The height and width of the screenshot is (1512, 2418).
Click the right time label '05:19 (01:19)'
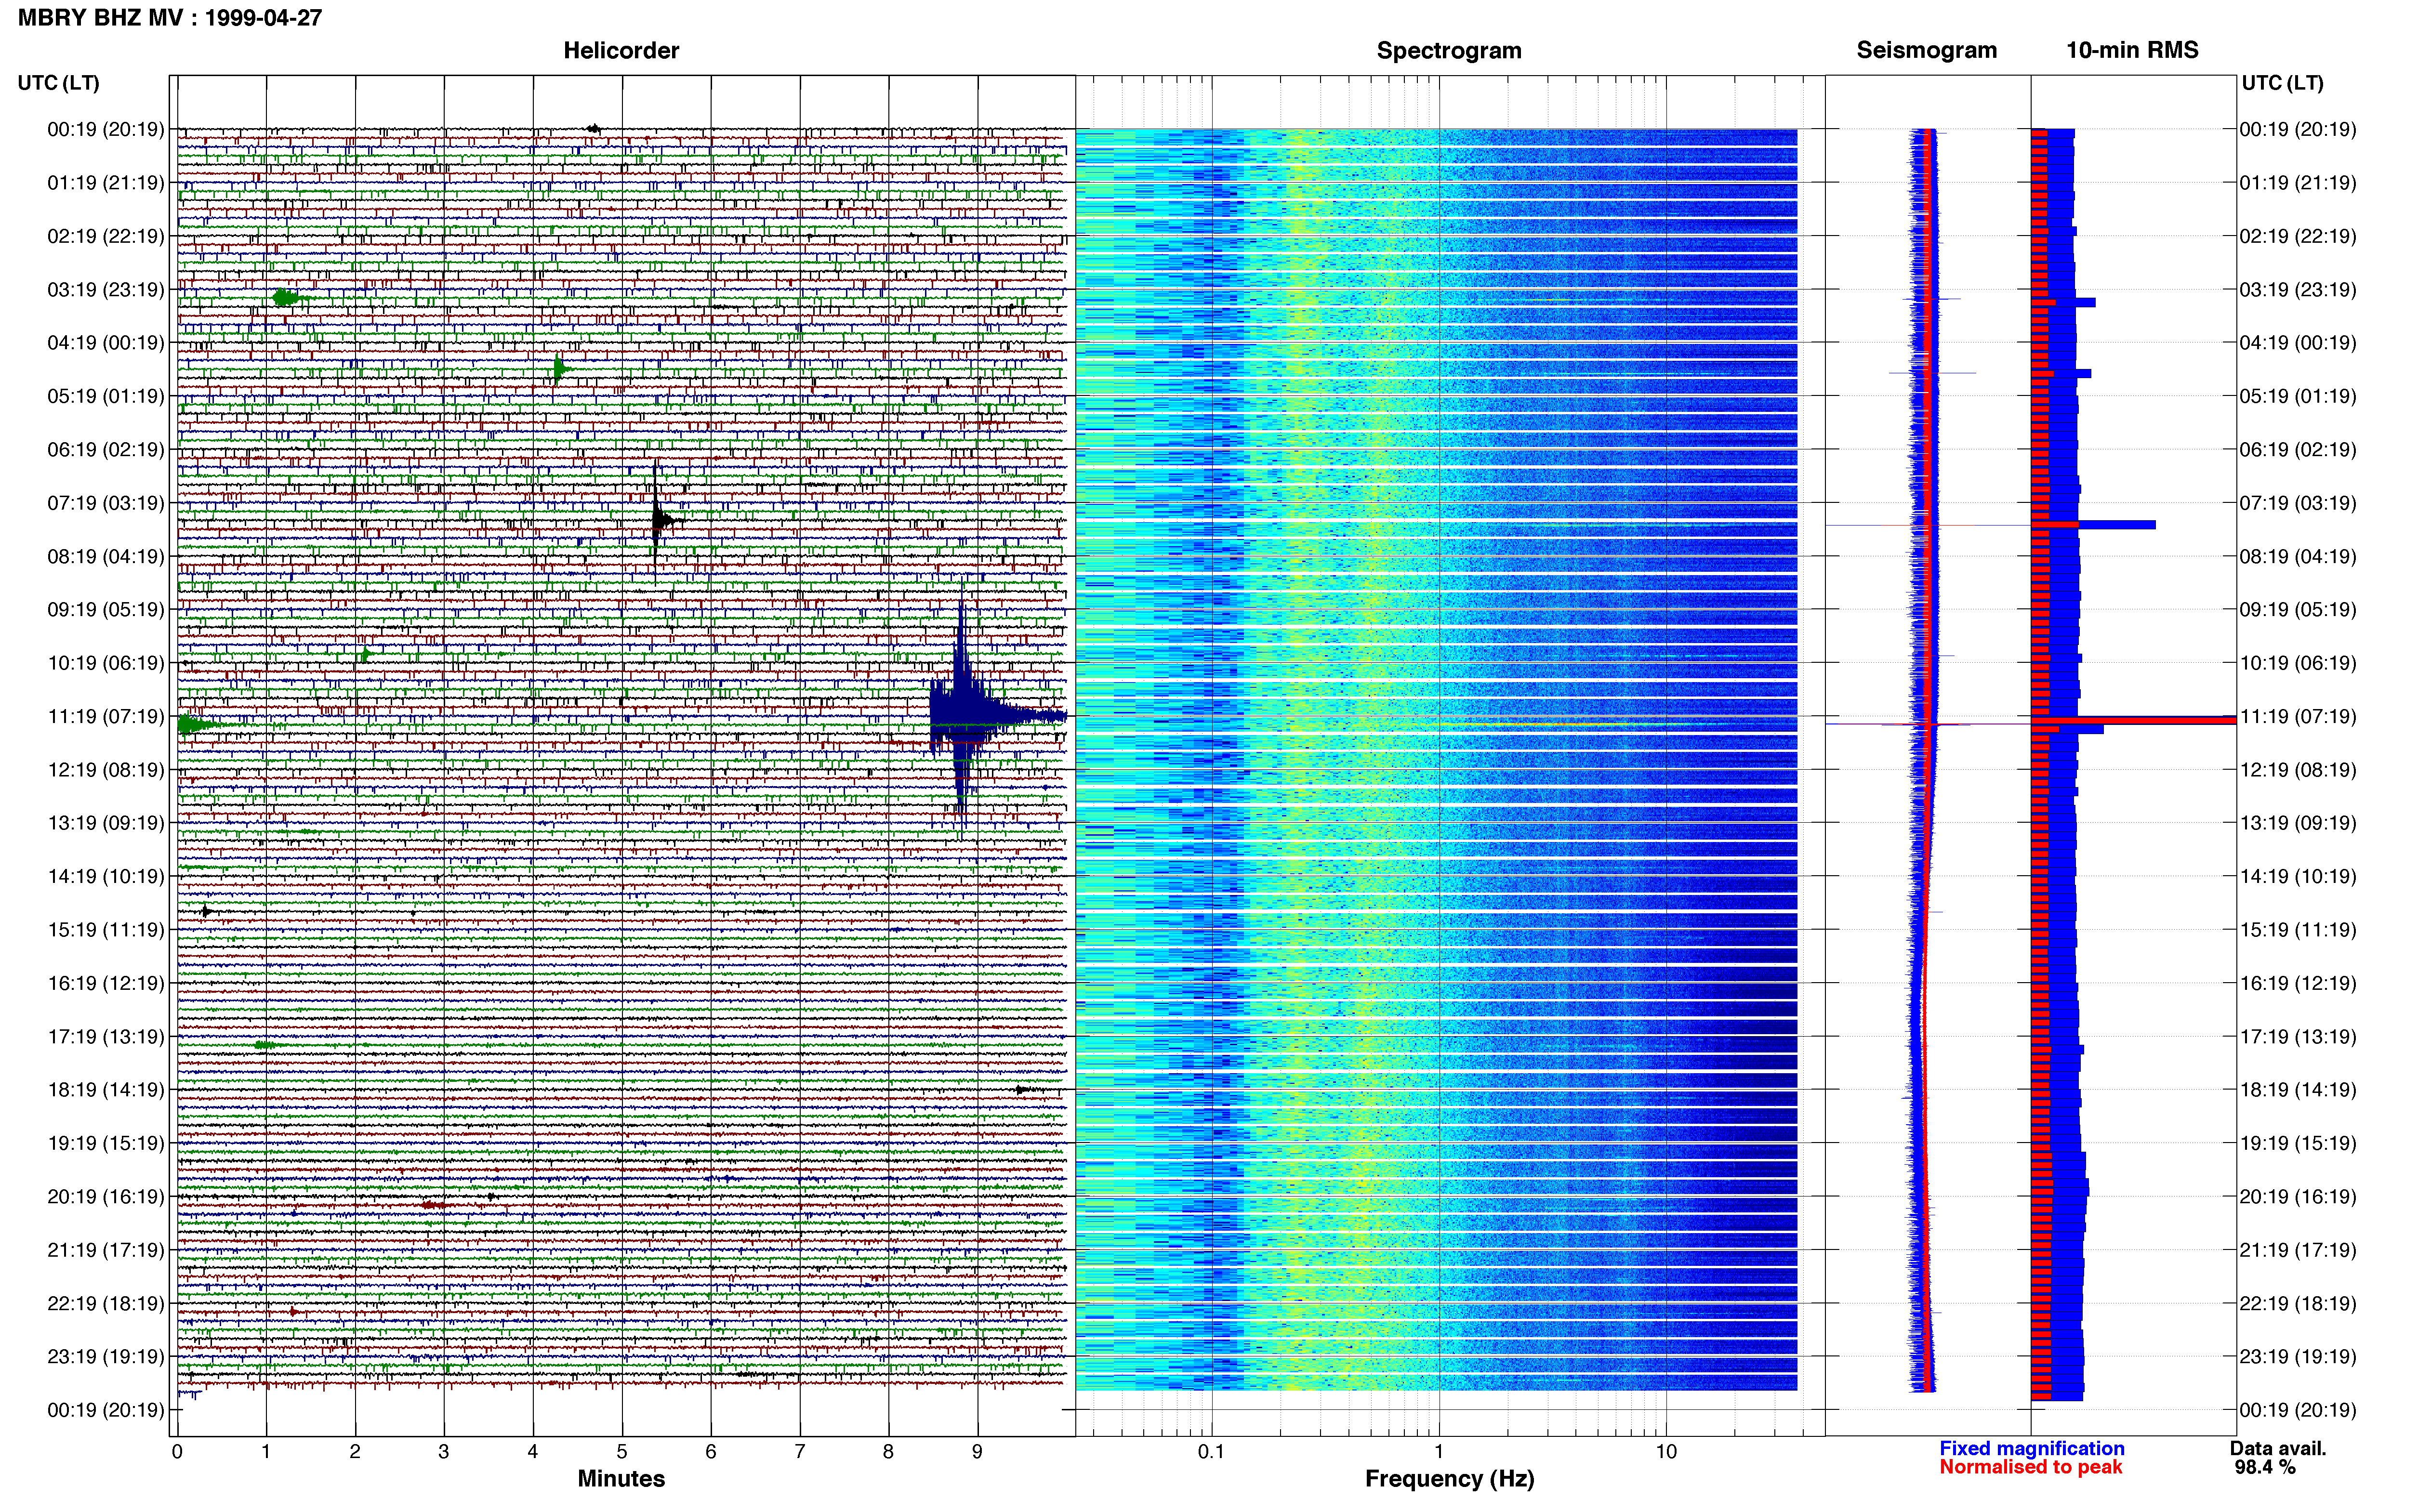point(2298,396)
